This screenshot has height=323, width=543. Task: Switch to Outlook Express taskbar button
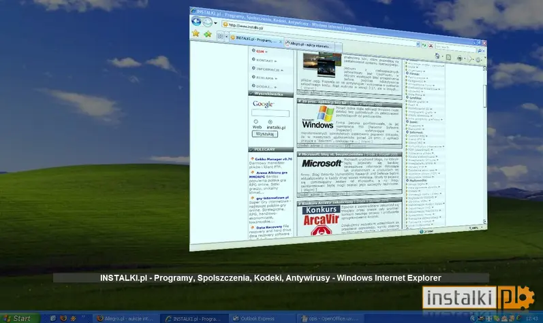click(263, 318)
